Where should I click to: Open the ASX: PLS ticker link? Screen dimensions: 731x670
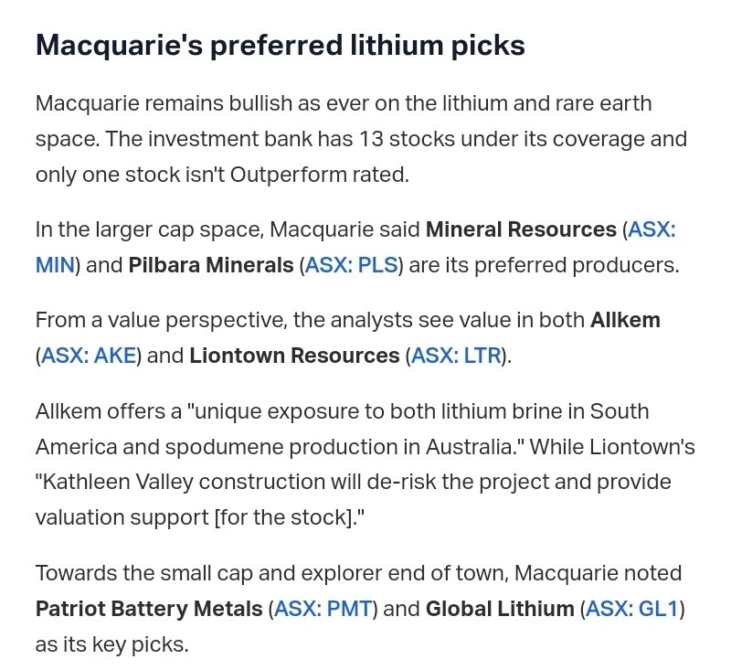coord(352,265)
